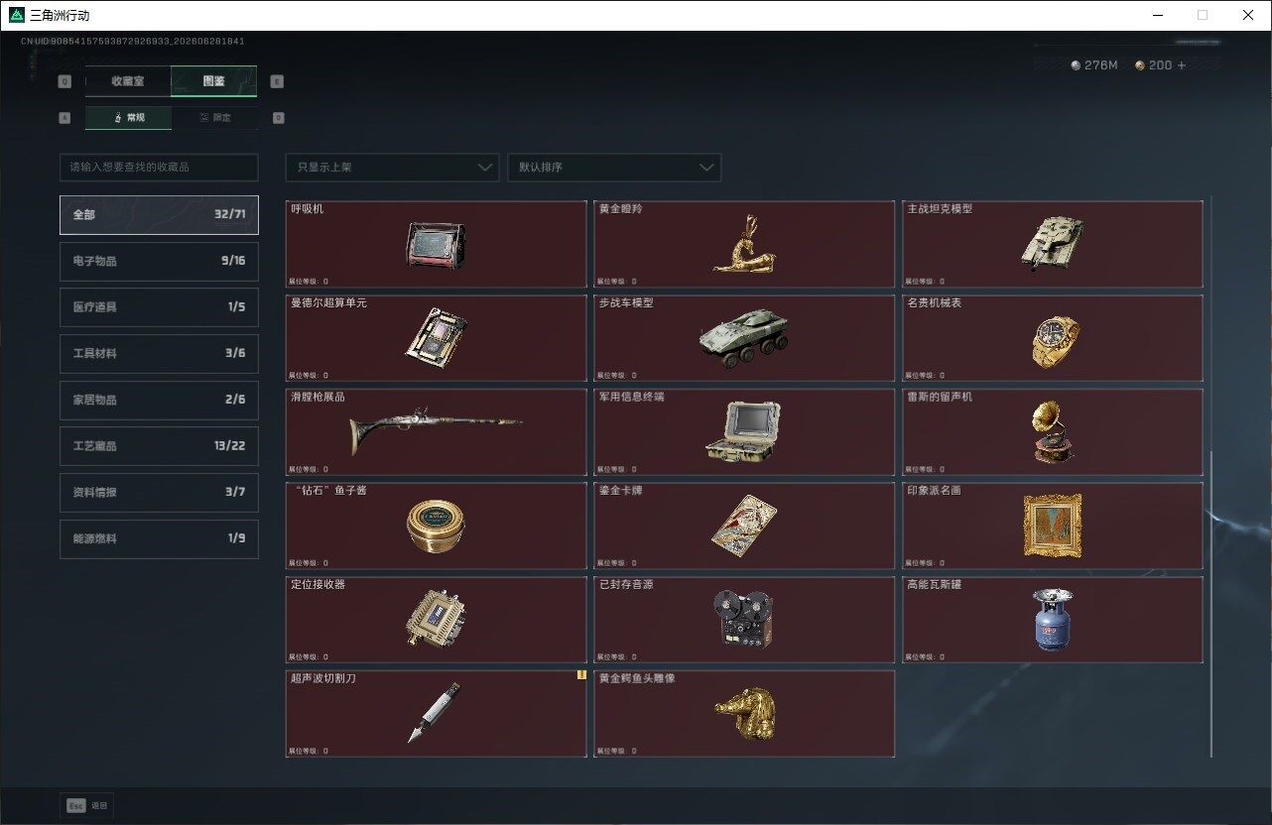This screenshot has height=825, width=1272.
Task: Filter by 能源燃料 category
Action: (x=159, y=538)
